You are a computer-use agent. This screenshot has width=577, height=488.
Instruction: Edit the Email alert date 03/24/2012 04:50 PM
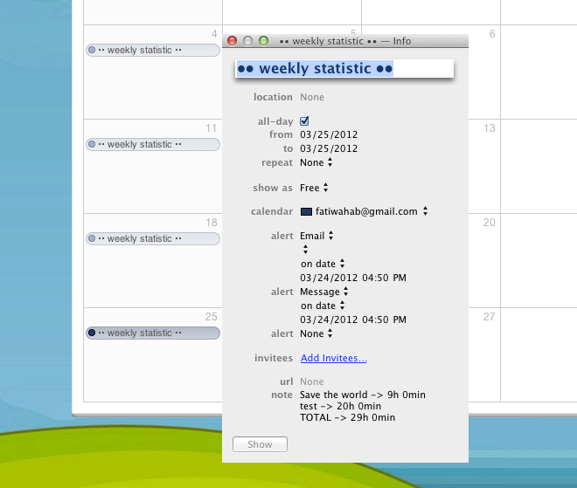click(x=353, y=278)
